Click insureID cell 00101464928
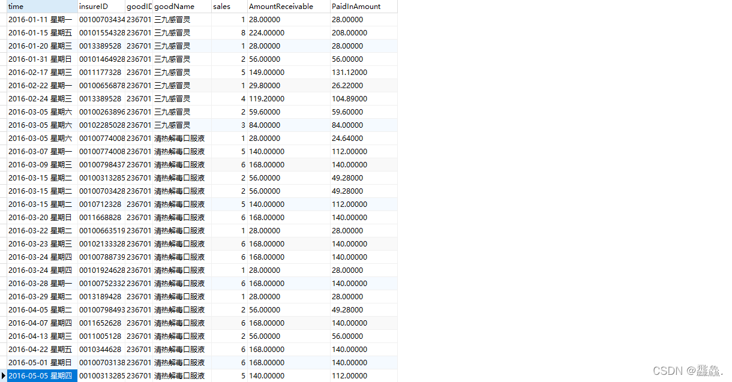Image resolution: width=732 pixels, height=382 pixels. (x=102, y=59)
